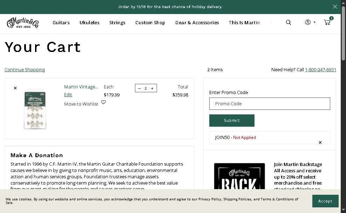Screen dimensions: 346x213
Task: Open the Martin Vintage... product link
Action: coord(81,87)
